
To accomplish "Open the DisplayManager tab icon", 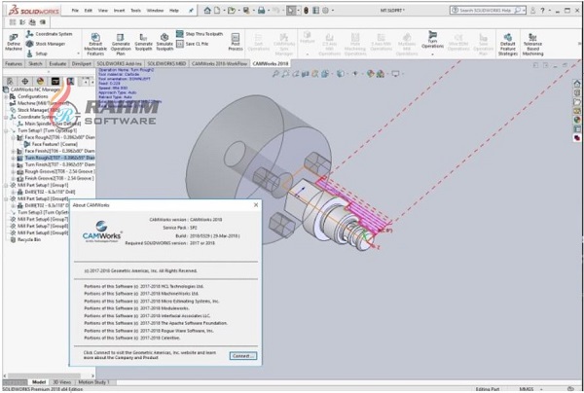I will [x=40, y=81].
